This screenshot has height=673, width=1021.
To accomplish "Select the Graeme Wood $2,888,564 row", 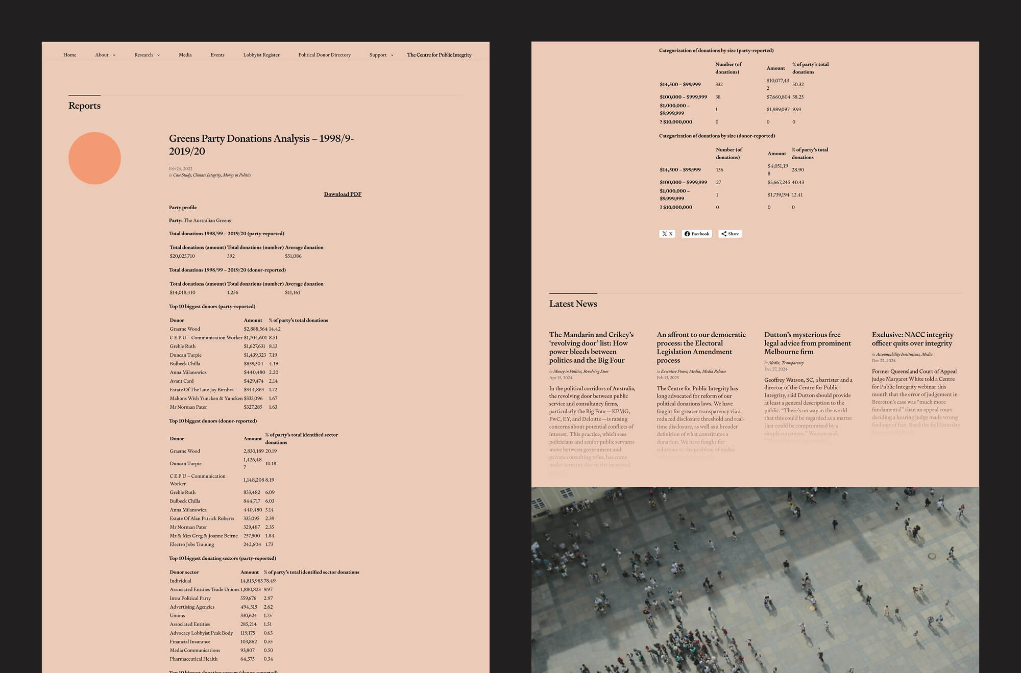I will (x=249, y=329).
